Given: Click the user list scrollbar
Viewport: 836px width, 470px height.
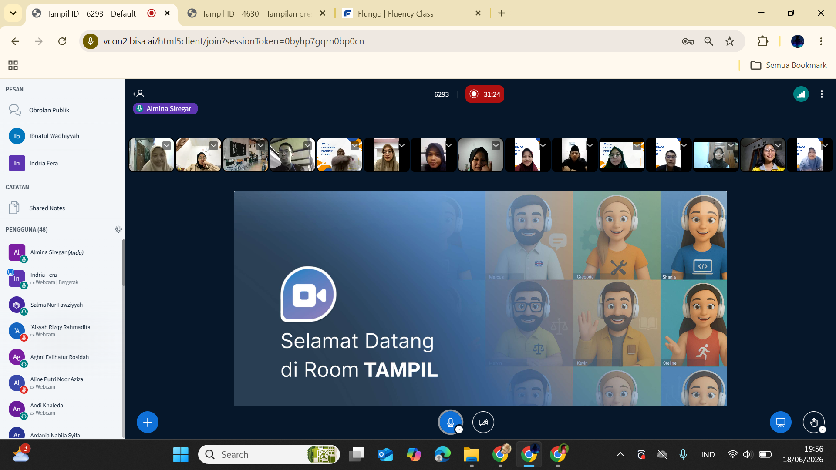Looking at the screenshot, I should (x=124, y=263).
